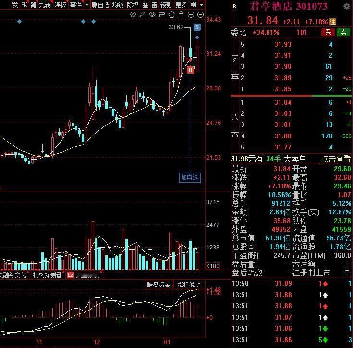The width and height of the screenshot is (353, 348).
Task: Zoom out with the minus circle icon
Action: [200, 15]
